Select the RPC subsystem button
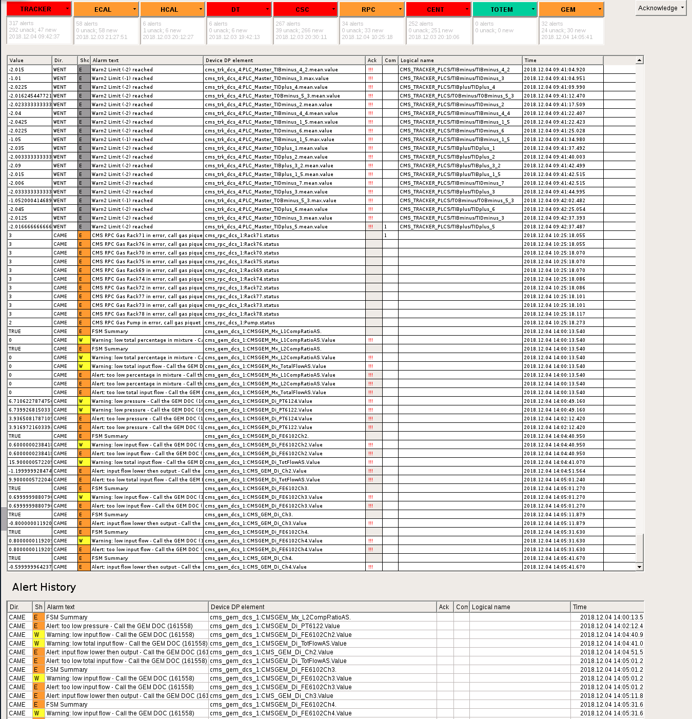 pos(368,9)
